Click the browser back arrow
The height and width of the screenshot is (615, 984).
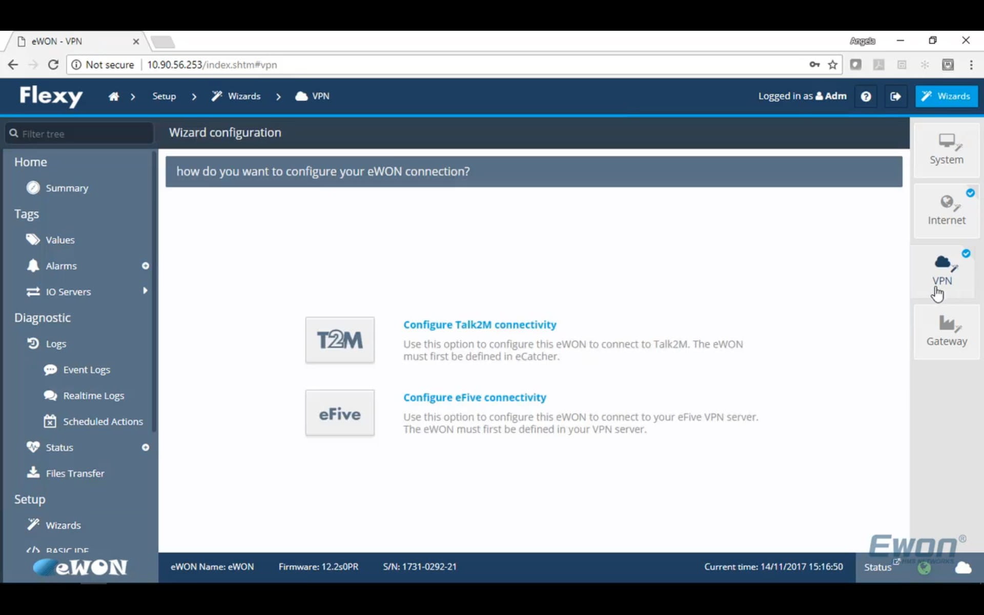point(13,65)
